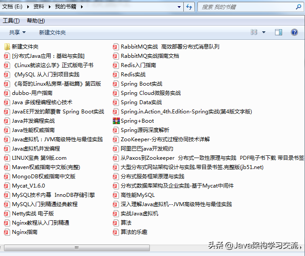Click the Spring+Boot archive icon

[x=116, y=121]
